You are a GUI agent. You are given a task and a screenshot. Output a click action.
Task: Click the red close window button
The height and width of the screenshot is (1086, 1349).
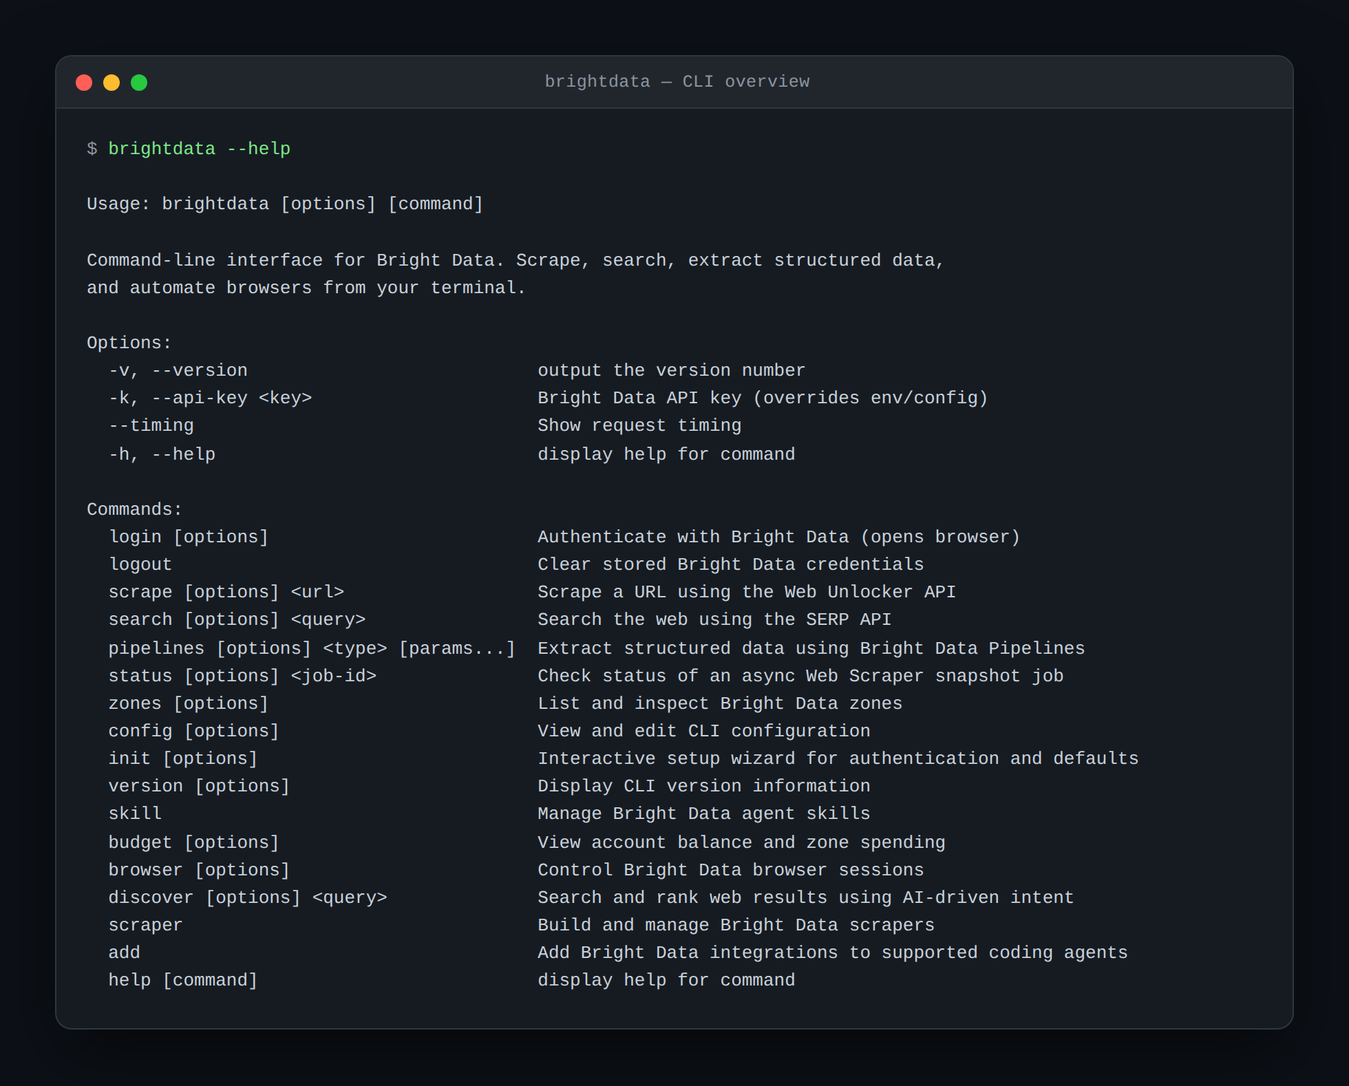tap(84, 83)
